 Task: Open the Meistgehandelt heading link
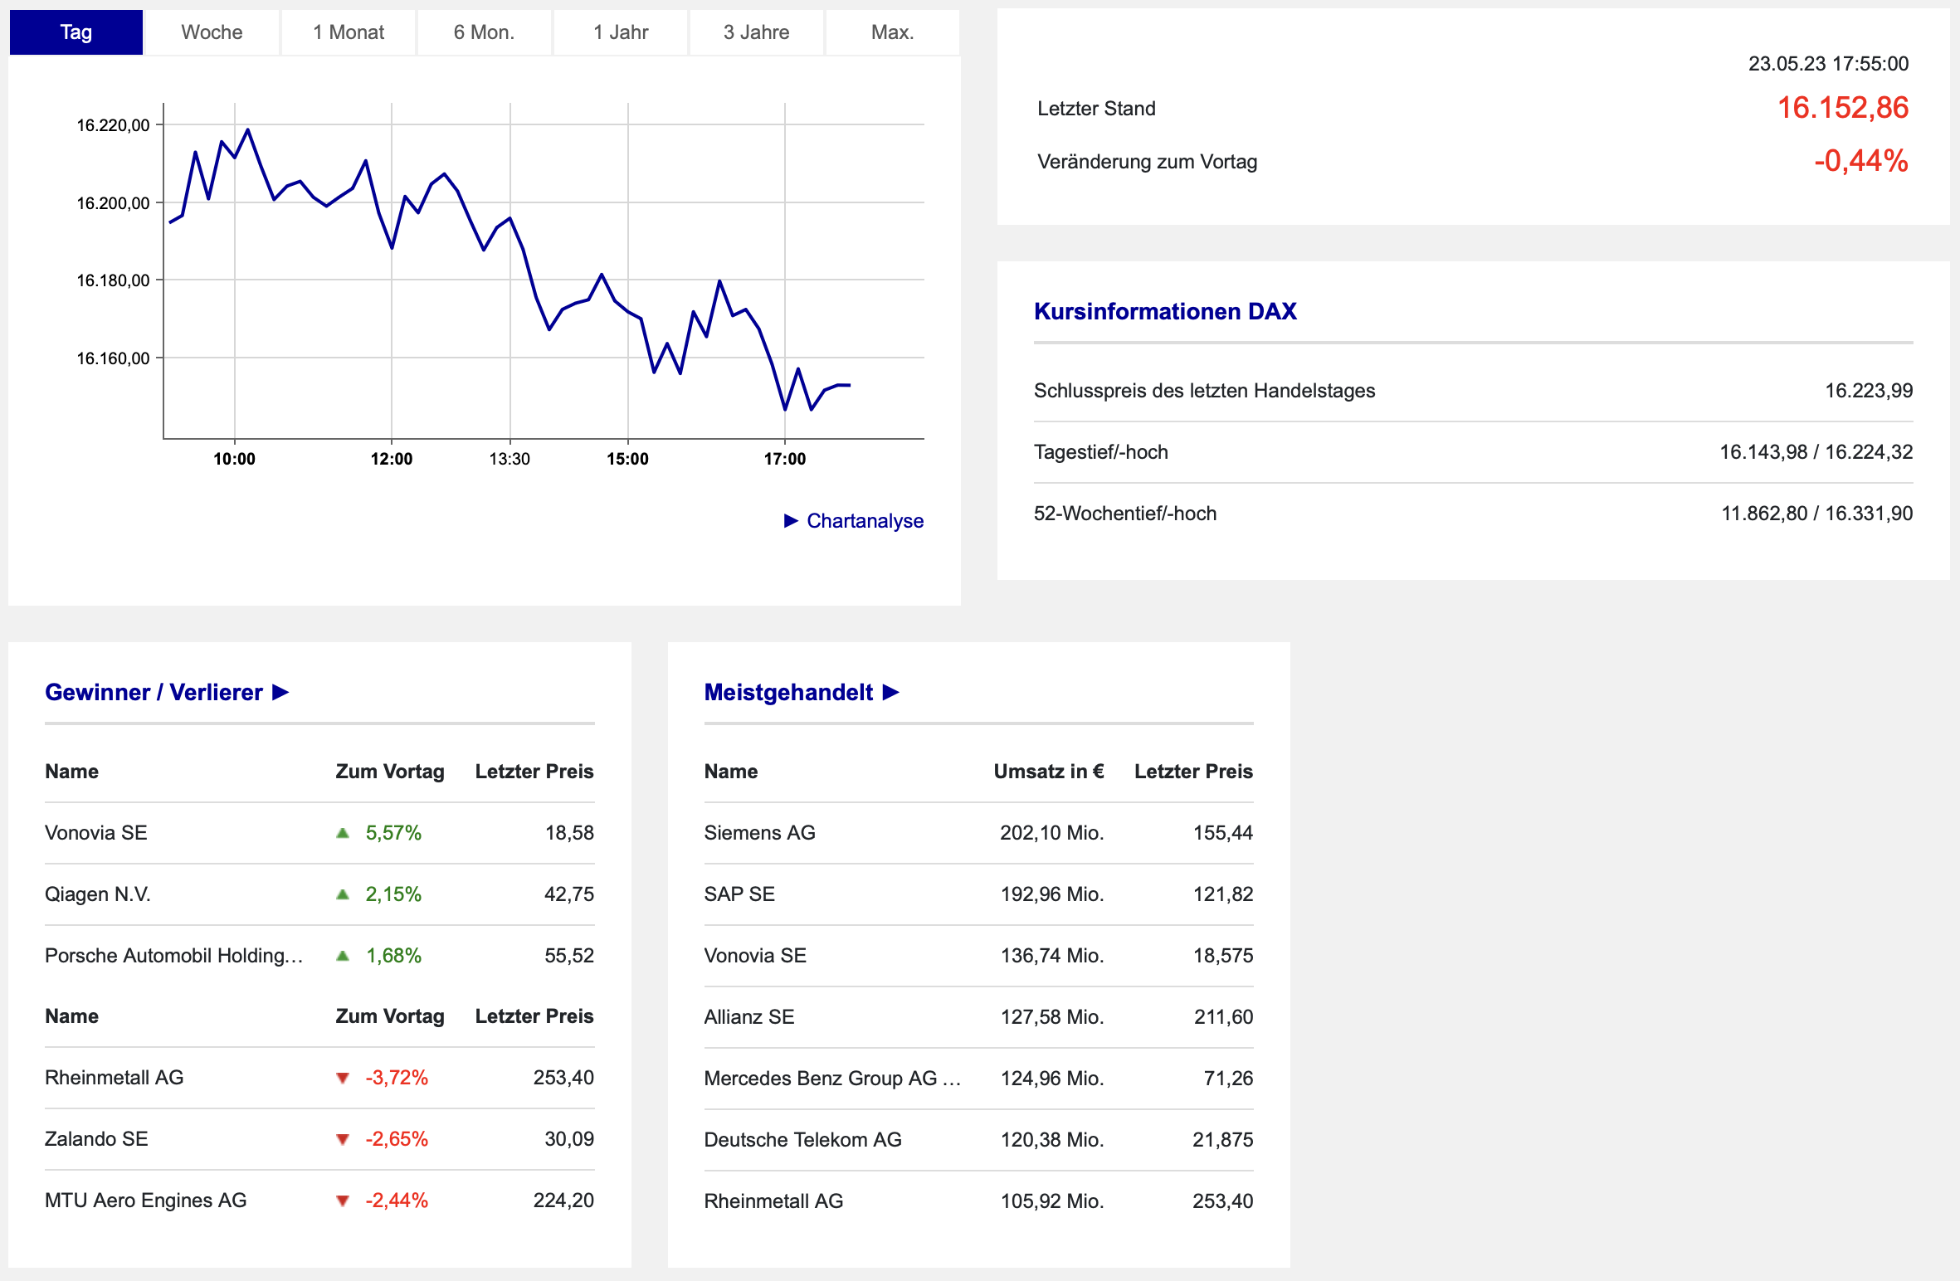tap(788, 692)
